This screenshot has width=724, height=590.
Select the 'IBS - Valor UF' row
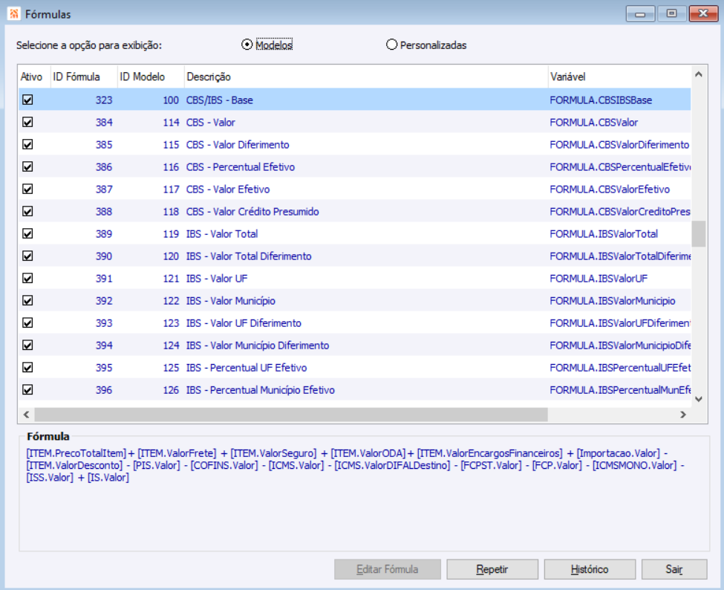coord(355,278)
